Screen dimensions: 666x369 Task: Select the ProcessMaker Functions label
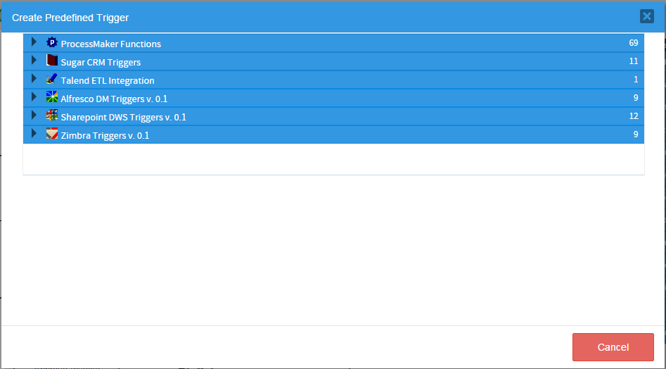click(x=110, y=44)
